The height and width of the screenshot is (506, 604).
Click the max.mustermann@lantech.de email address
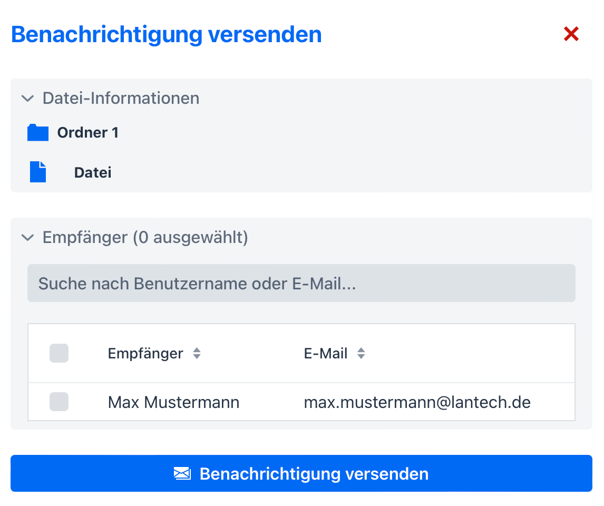click(417, 403)
